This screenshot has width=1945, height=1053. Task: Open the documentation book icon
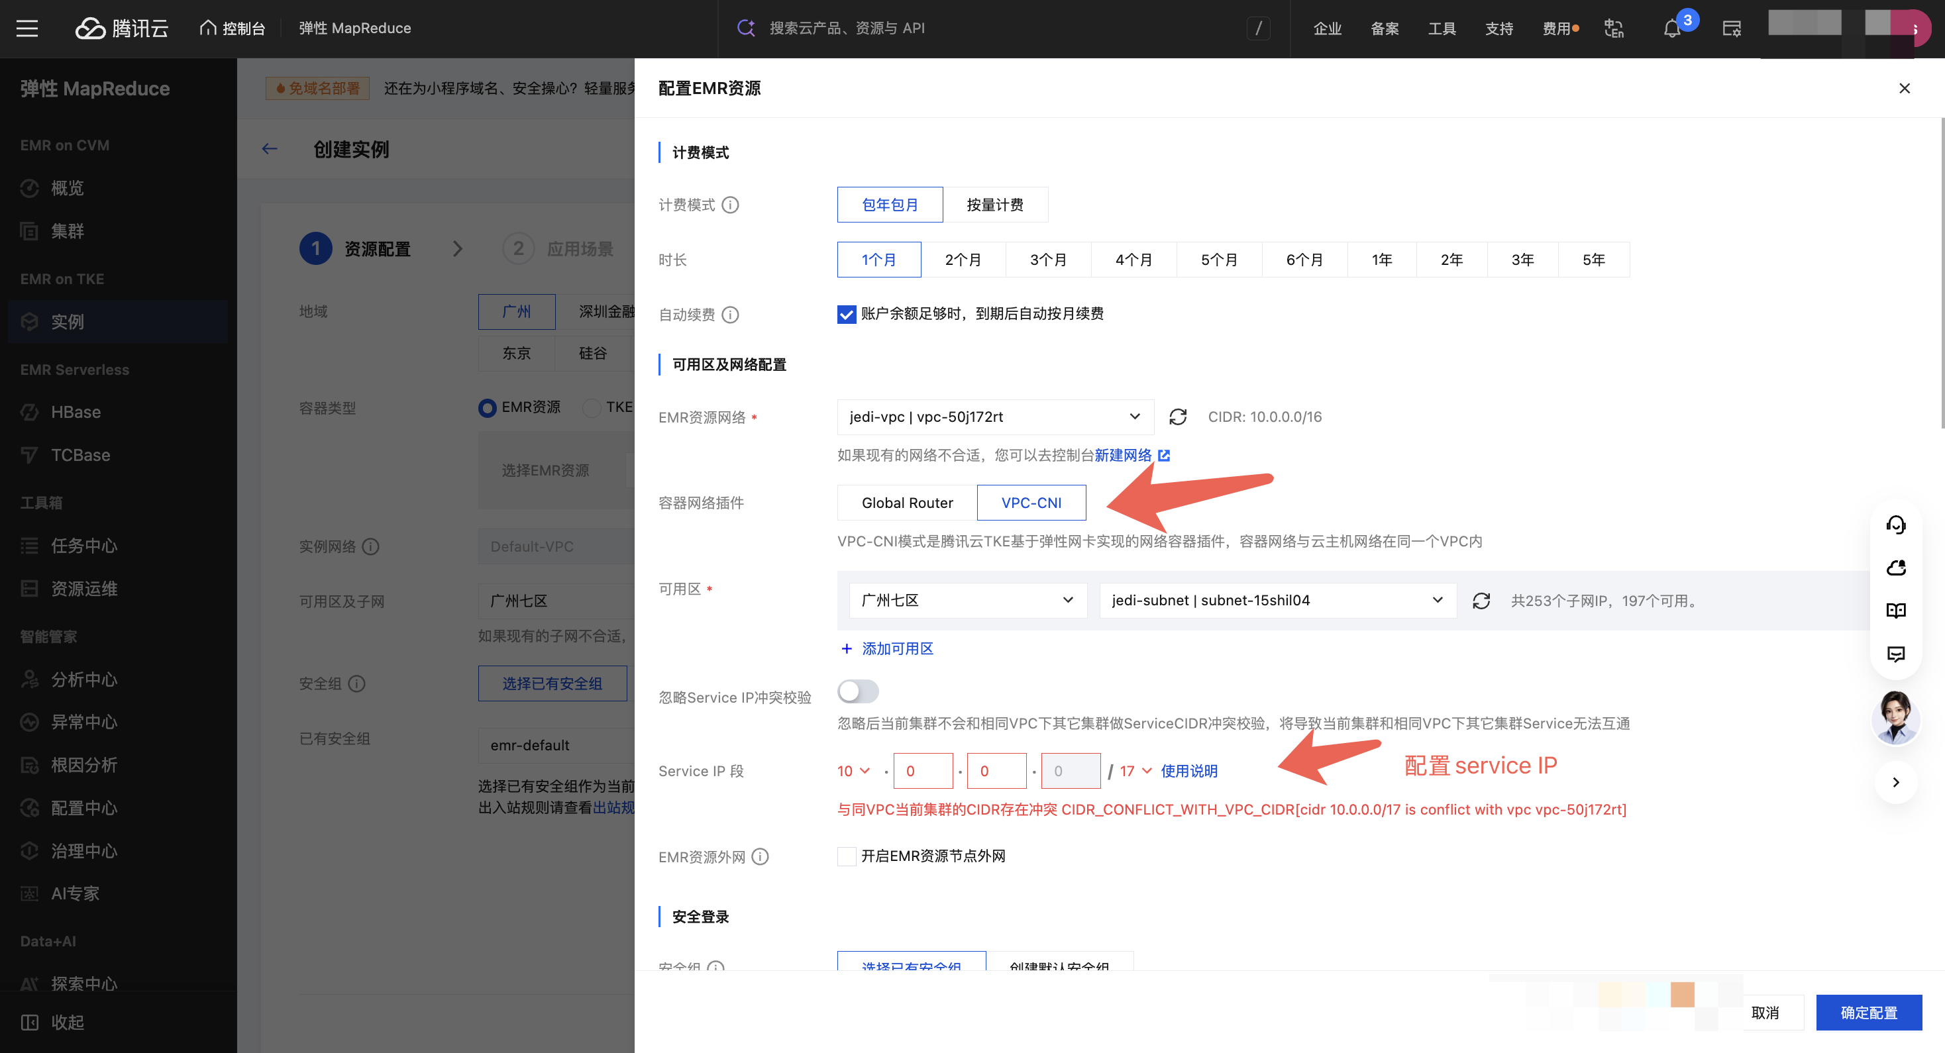(x=1896, y=611)
